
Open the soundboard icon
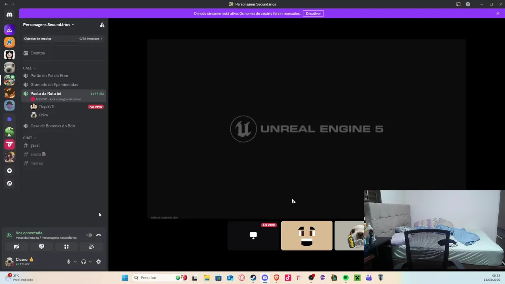[x=91, y=247]
